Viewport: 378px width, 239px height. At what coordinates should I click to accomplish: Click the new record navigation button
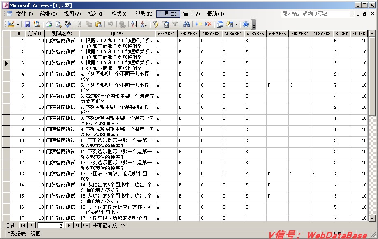pos(86,225)
